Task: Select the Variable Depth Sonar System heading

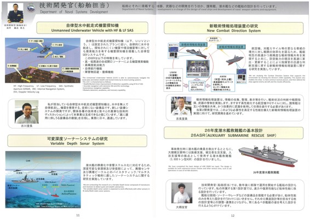Action: (77, 141)
